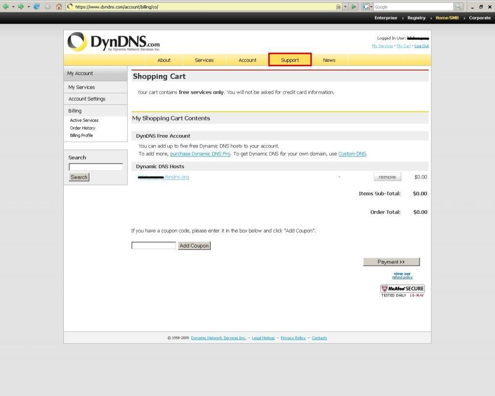Click the padlock icon in address bar
The height and width of the screenshot is (396, 495).
pyautogui.click(x=338, y=7)
